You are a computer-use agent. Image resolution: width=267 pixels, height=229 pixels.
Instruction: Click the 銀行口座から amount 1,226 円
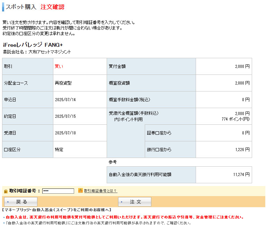pos(242,150)
